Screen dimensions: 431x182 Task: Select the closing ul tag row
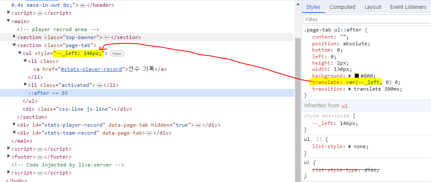pos(30,101)
